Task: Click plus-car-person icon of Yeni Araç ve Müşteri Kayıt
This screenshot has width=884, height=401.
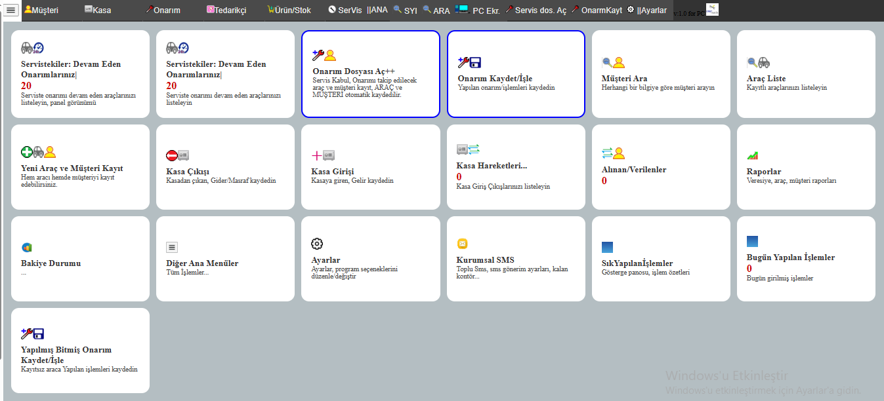Action: click(38, 152)
